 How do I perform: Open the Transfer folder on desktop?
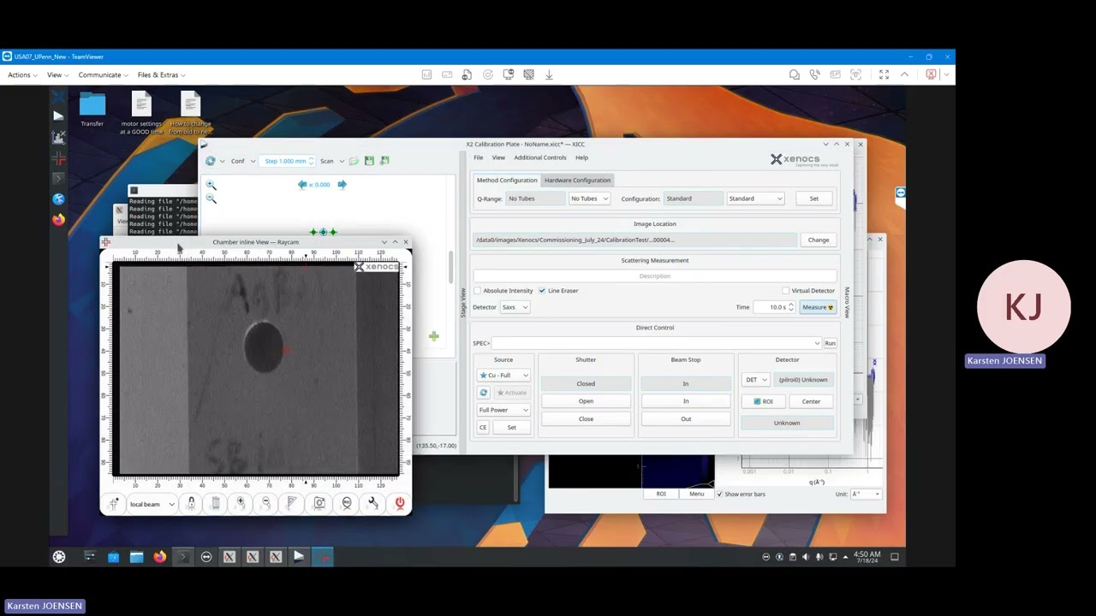click(x=92, y=110)
